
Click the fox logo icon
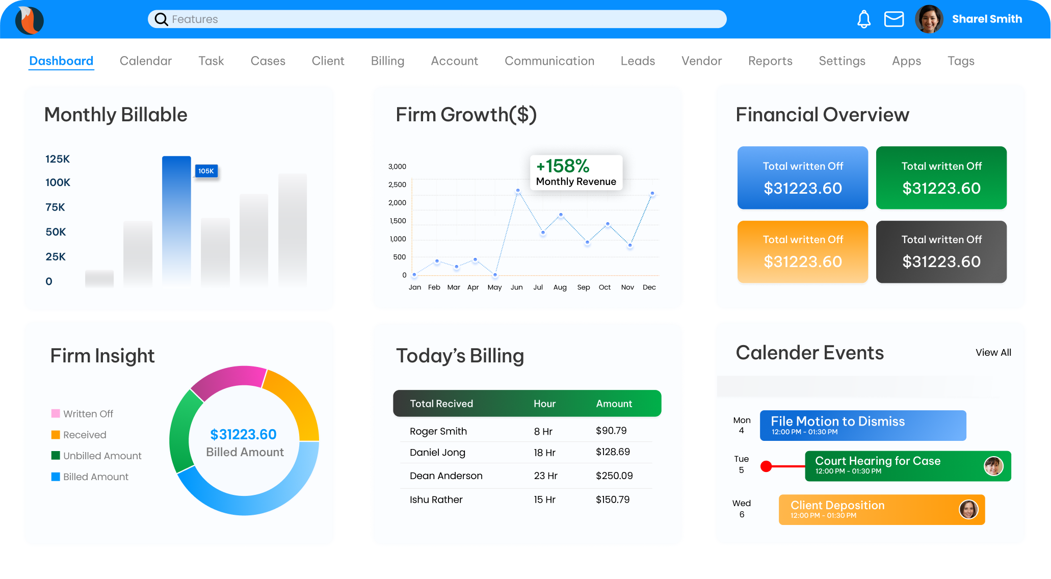[x=30, y=20]
